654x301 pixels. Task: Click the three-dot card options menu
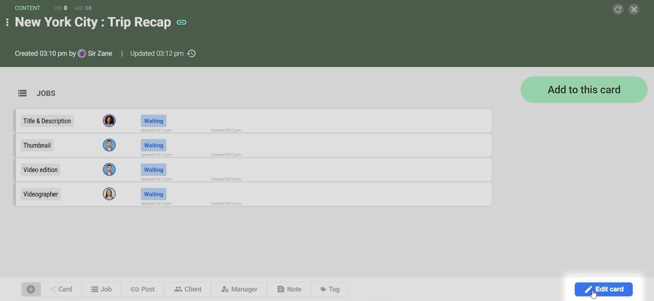7,22
